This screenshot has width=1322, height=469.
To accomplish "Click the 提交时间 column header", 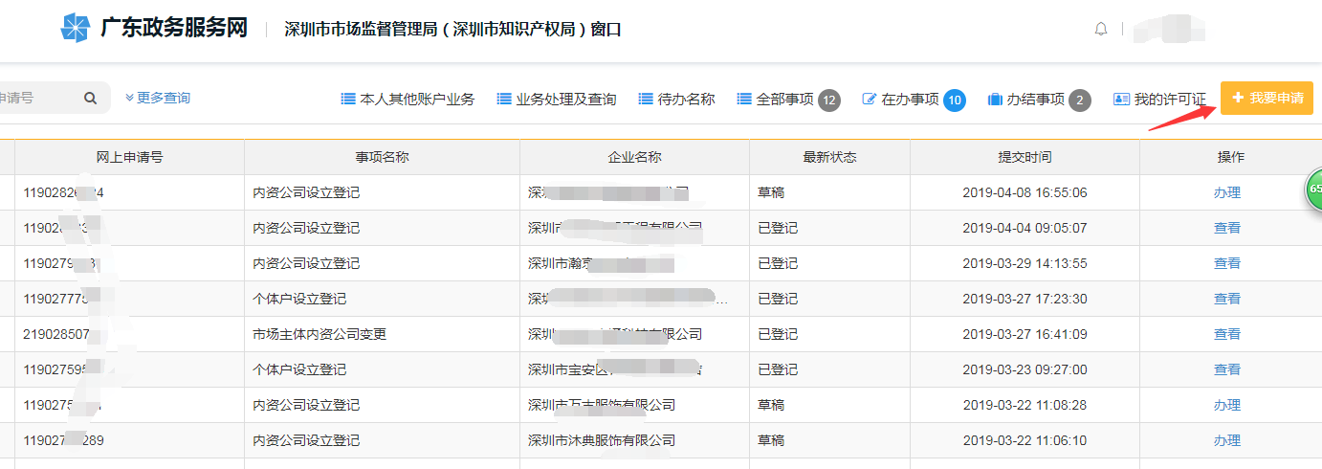I will (x=1024, y=157).
